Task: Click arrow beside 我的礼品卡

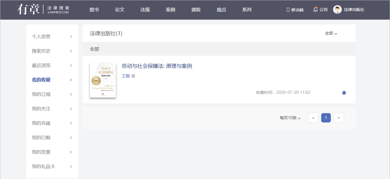Action: (x=71, y=167)
